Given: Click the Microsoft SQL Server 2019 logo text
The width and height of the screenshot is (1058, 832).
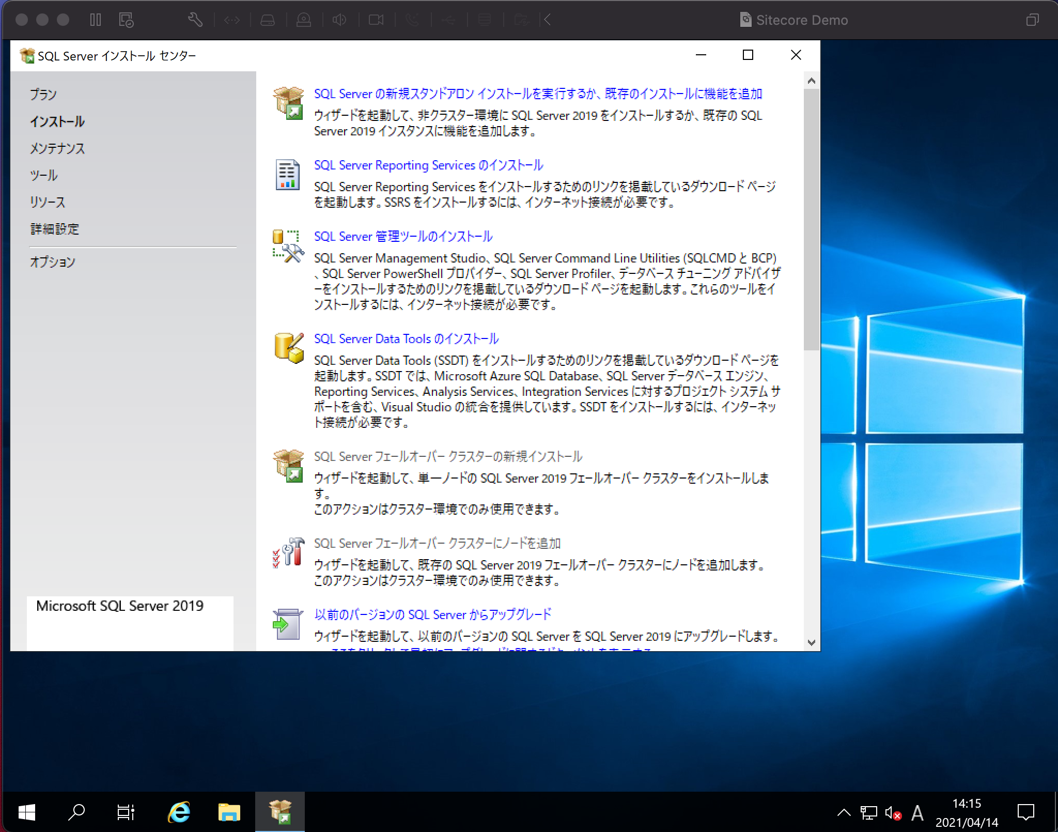Looking at the screenshot, I should (120, 606).
